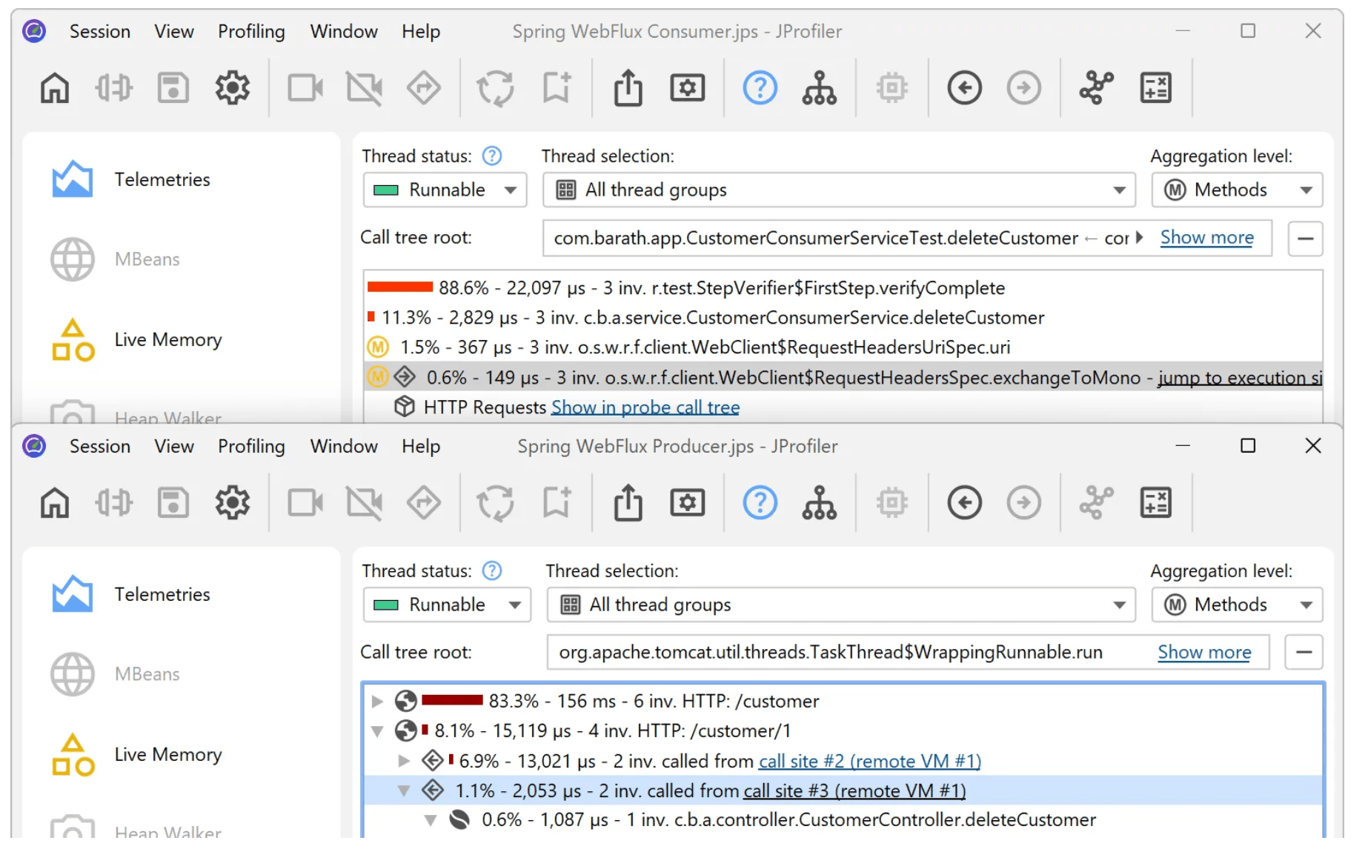Viewport: 1365px width, 849px height.
Task: Click the home icon in Consumer window toolbar
Action: pyautogui.click(x=55, y=88)
